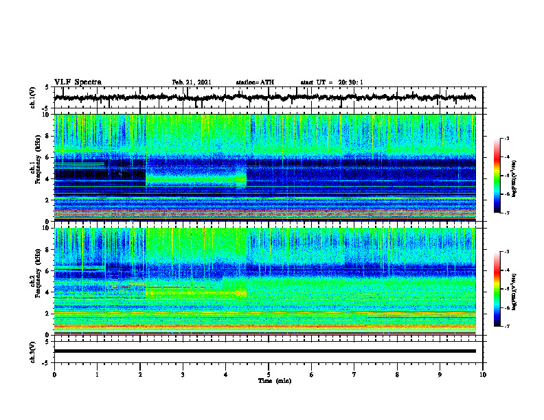Click the "-7" label on the ch.1 color scale
Image resolution: width=544 pixels, height=420 pixels.
506,213
